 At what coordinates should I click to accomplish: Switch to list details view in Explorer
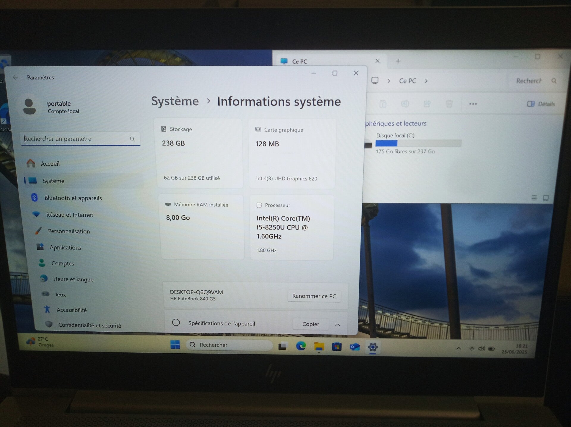[x=534, y=198]
